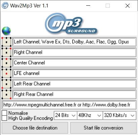138x135 pixels.
Task: Select the Left Rear Channel position button
Action: pos(6,84)
